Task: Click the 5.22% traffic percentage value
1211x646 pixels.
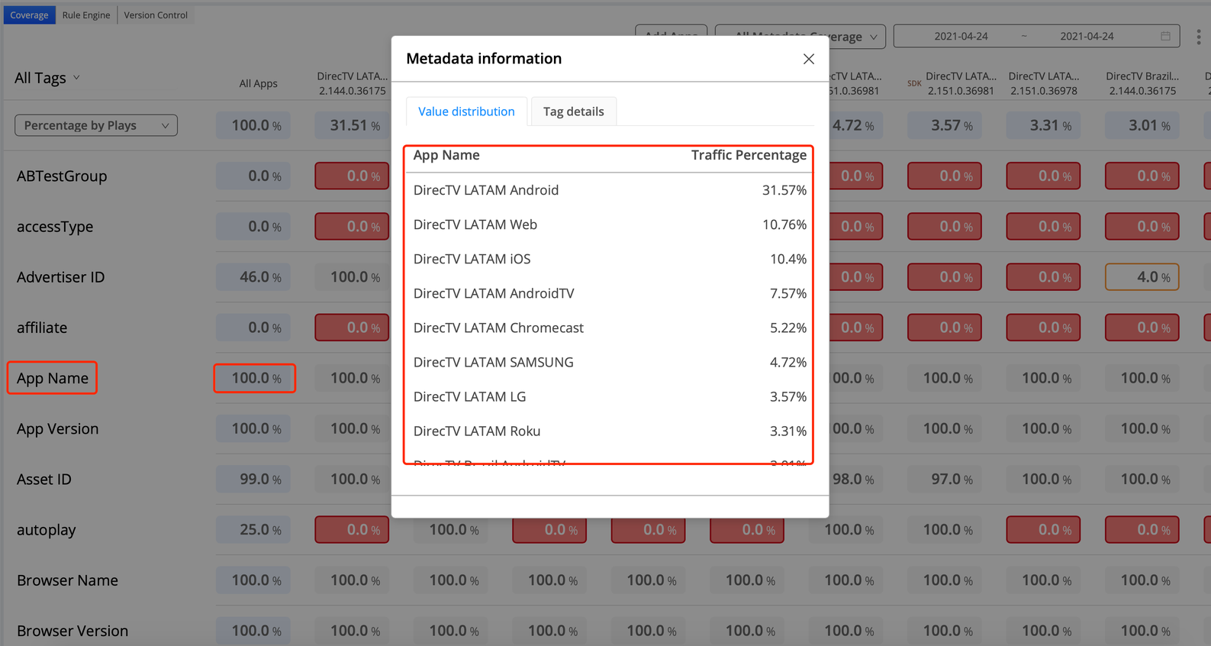Action: click(x=788, y=328)
